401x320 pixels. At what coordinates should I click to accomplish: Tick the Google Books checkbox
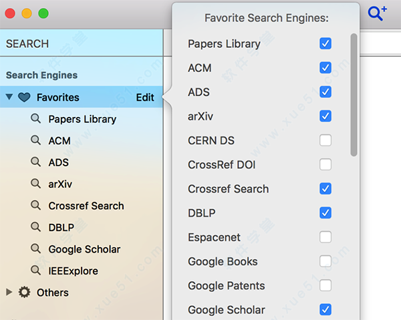click(325, 261)
